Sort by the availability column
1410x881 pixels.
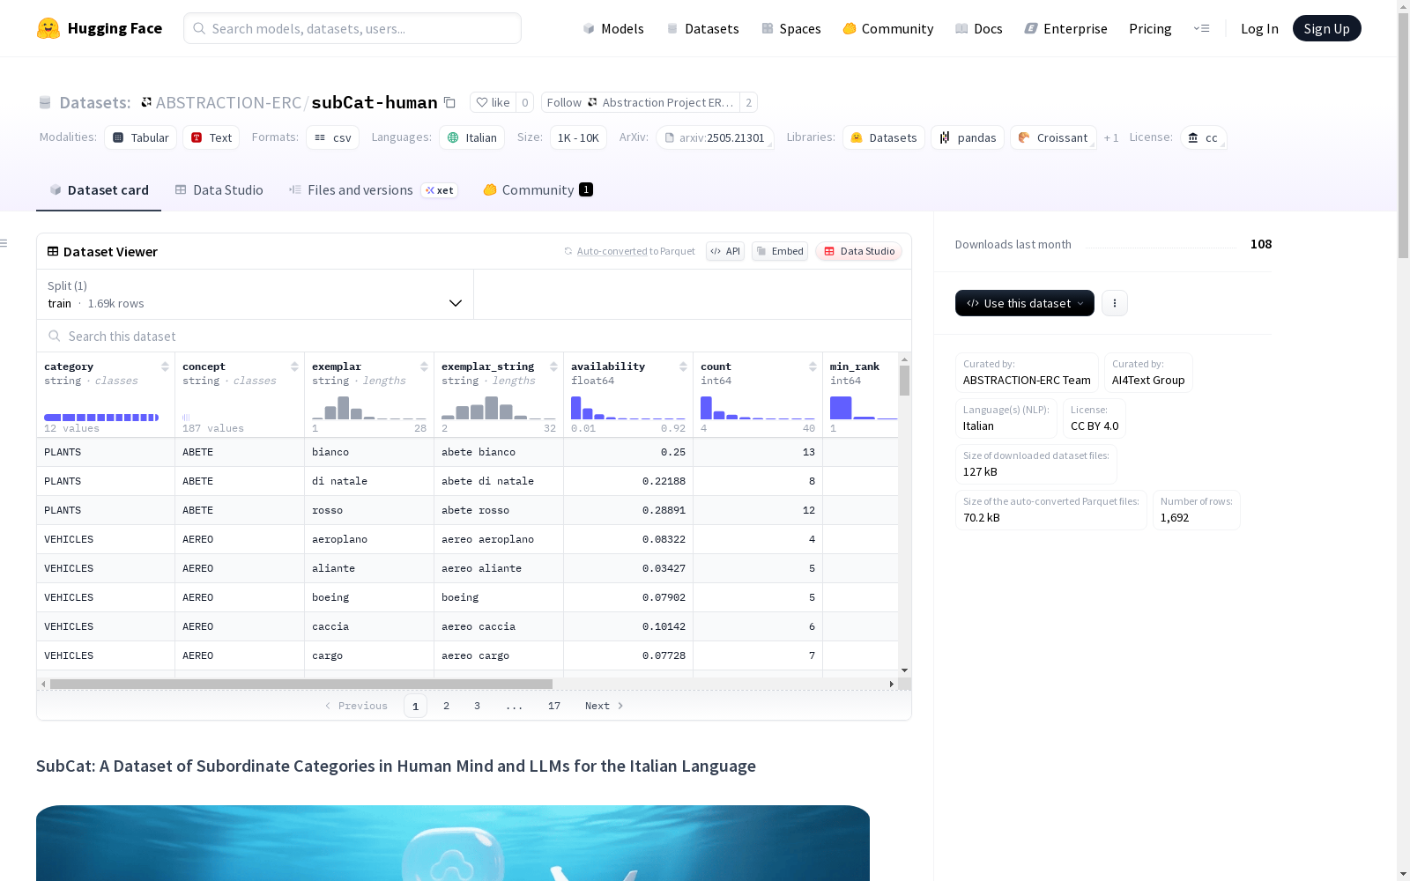[683, 366]
